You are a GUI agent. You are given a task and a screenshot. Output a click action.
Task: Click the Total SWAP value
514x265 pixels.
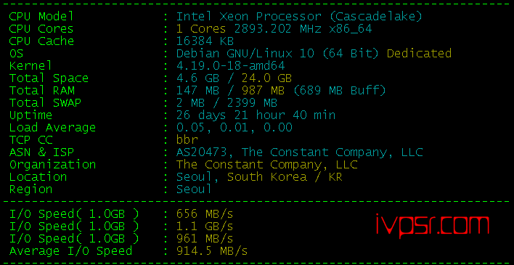pyautogui.click(x=227, y=102)
